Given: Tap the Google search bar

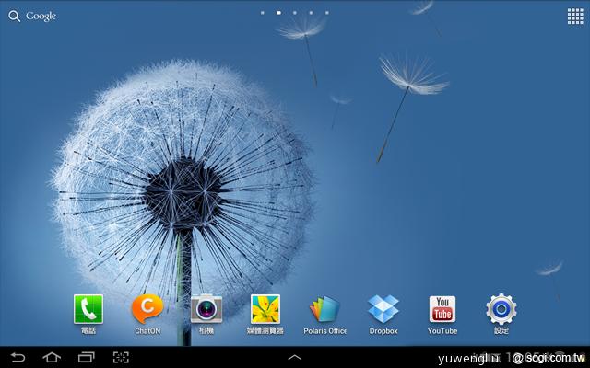Looking at the screenshot, I should [41, 16].
